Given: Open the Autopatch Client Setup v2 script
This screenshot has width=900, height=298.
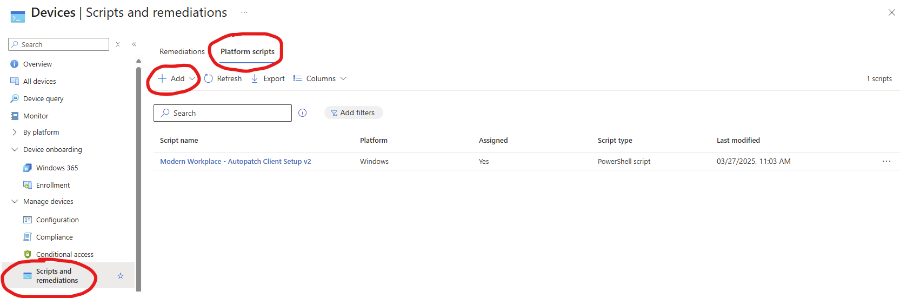Looking at the screenshot, I should point(236,161).
